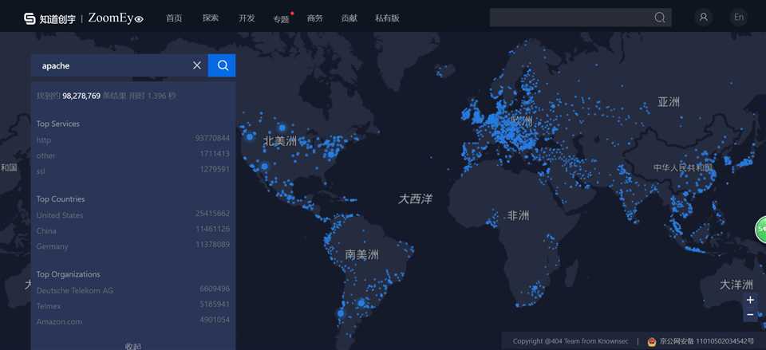Filter by Amazon.com organization
This screenshot has width=766, height=350.
tap(133, 321)
